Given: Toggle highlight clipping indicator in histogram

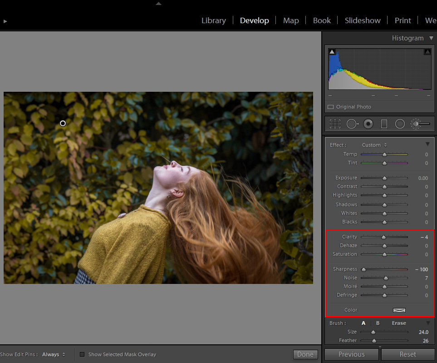Looking at the screenshot, I should [x=427, y=52].
